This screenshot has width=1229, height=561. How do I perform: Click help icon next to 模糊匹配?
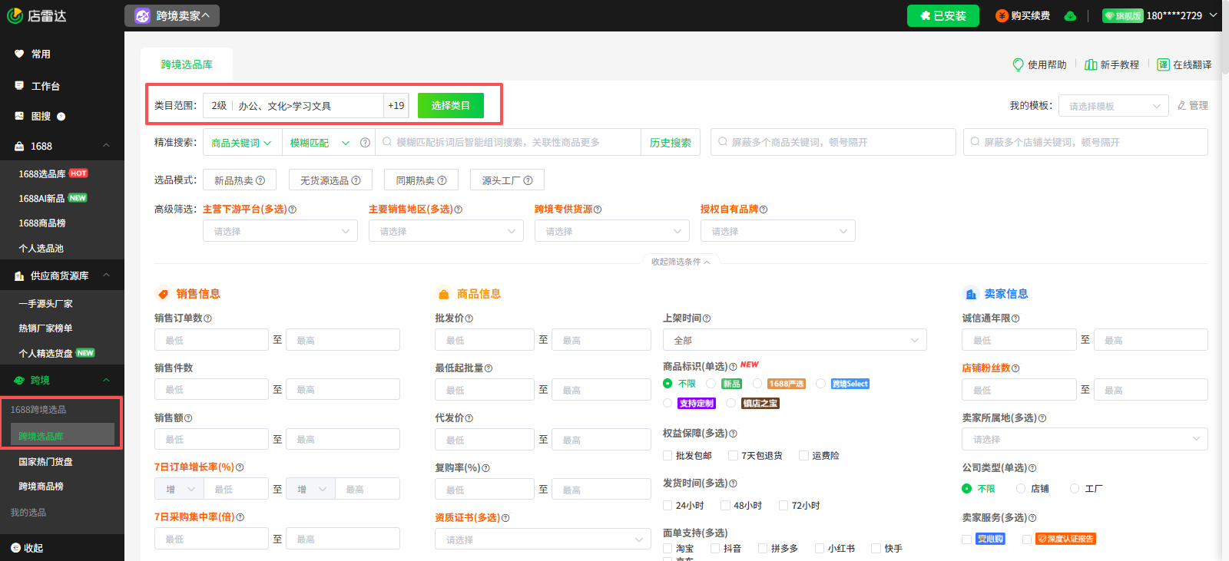pyautogui.click(x=365, y=143)
